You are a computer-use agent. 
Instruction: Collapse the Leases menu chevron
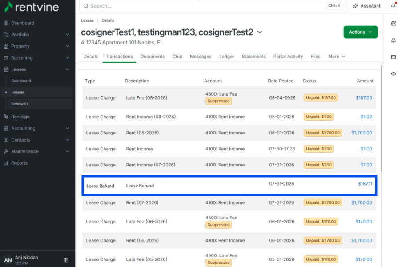(68, 69)
